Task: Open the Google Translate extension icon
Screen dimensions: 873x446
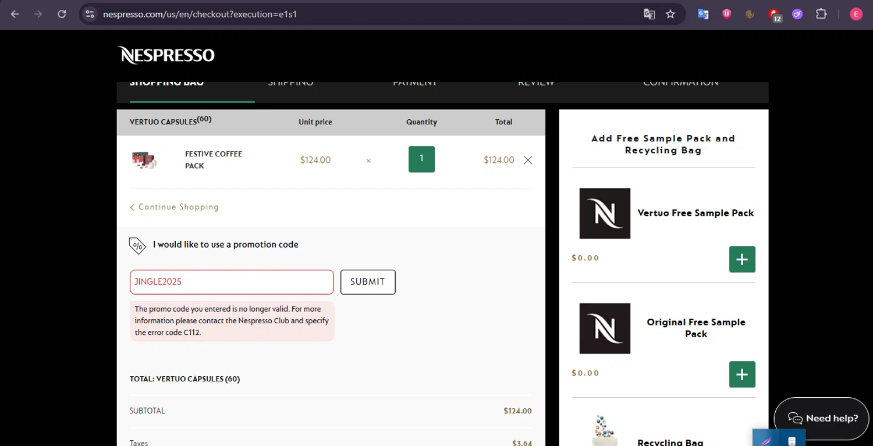Action: point(703,14)
